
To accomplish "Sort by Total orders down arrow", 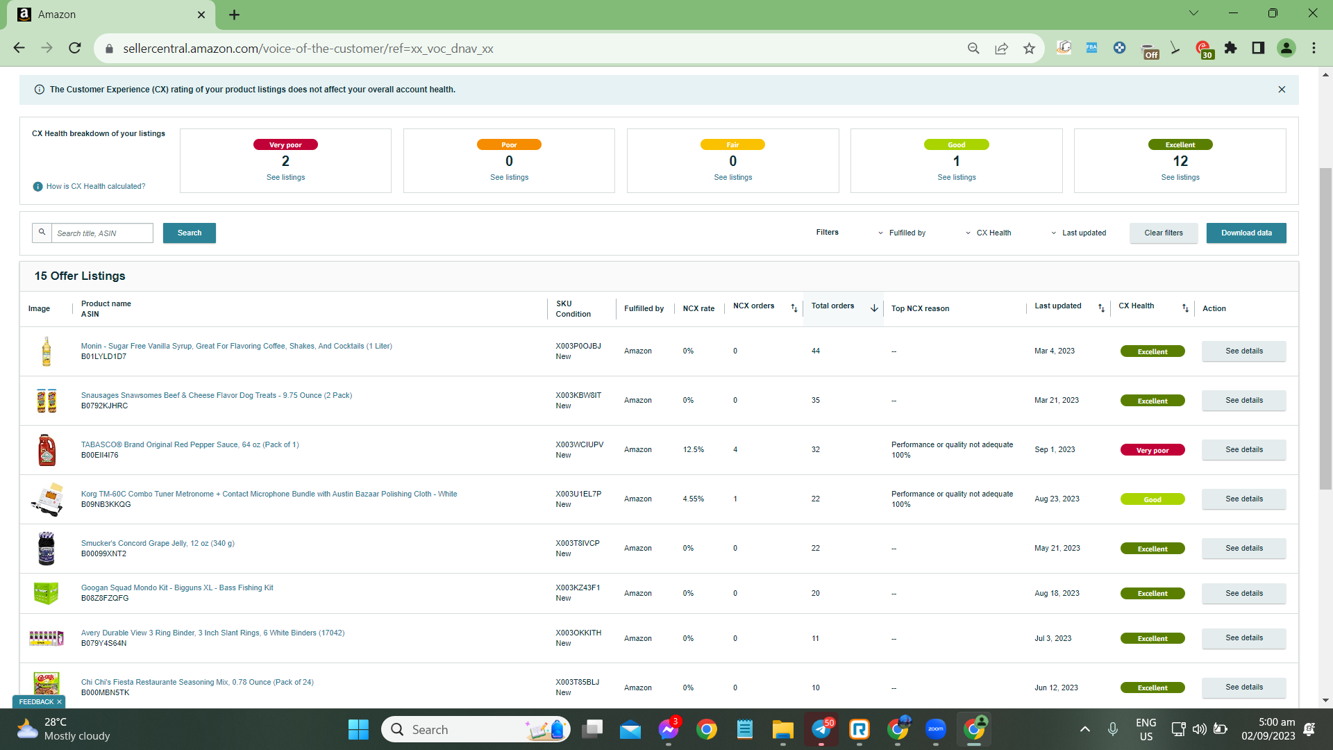I will [x=874, y=308].
